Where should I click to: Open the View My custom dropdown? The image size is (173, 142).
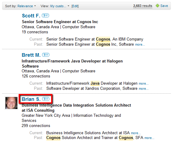click(x=60, y=6)
